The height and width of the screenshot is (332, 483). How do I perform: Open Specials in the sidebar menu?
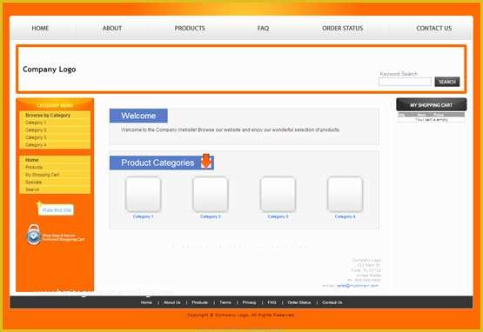(x=33, y=183)
